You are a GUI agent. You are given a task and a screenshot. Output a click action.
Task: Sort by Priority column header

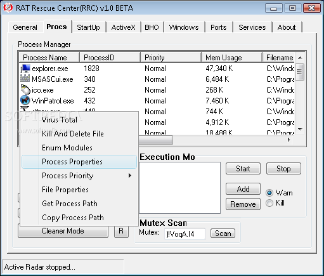[x=171, y=58]
